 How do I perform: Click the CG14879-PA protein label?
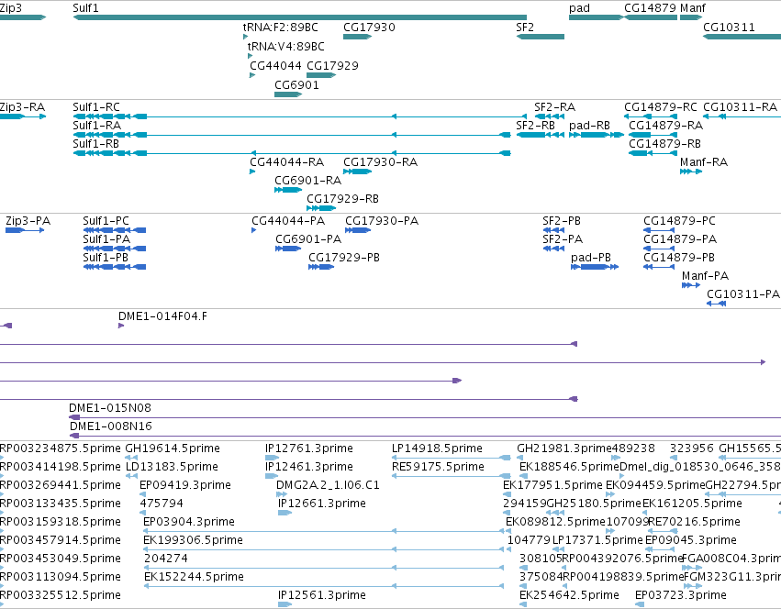[x=680, y=239]
